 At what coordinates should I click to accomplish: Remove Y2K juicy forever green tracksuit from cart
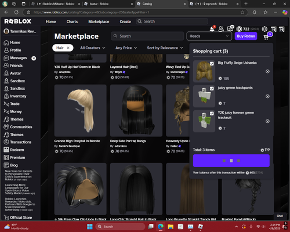pyautogui.click(x=267, y=121)
